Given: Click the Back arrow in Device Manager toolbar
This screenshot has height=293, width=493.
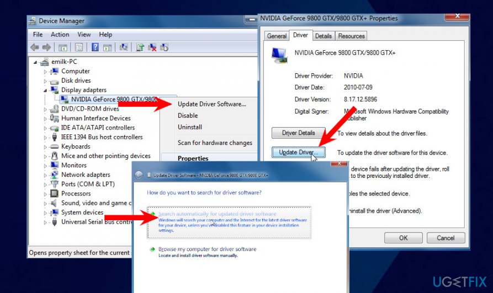Looking at the screenshot, I should [35, 47].
